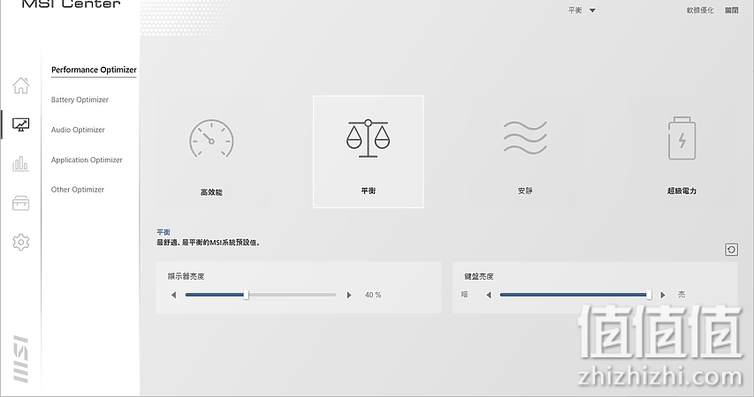754x397 pixels.
Task: Click the 關閉 button at top right
Action: [x=732, y=10]
